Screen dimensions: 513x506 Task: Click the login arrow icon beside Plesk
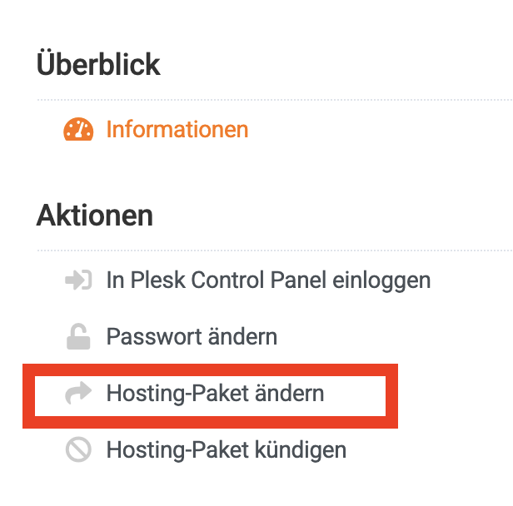point(77,280)
